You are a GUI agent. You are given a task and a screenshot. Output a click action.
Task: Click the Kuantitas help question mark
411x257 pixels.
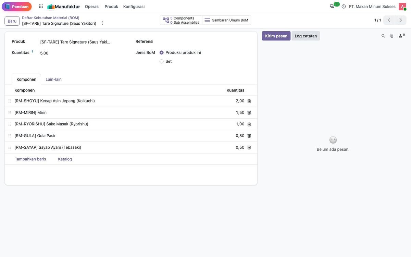click(x=33, y=51)
